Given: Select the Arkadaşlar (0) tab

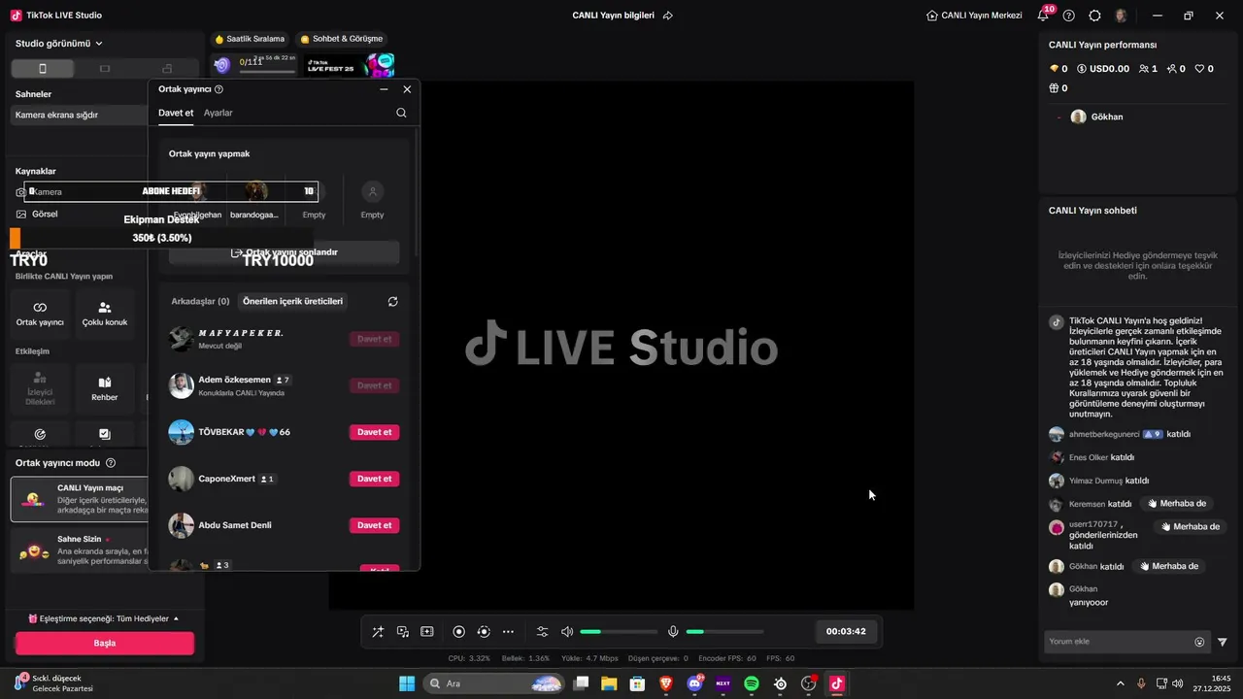Looking at the screenshot, I should [200, 302].
